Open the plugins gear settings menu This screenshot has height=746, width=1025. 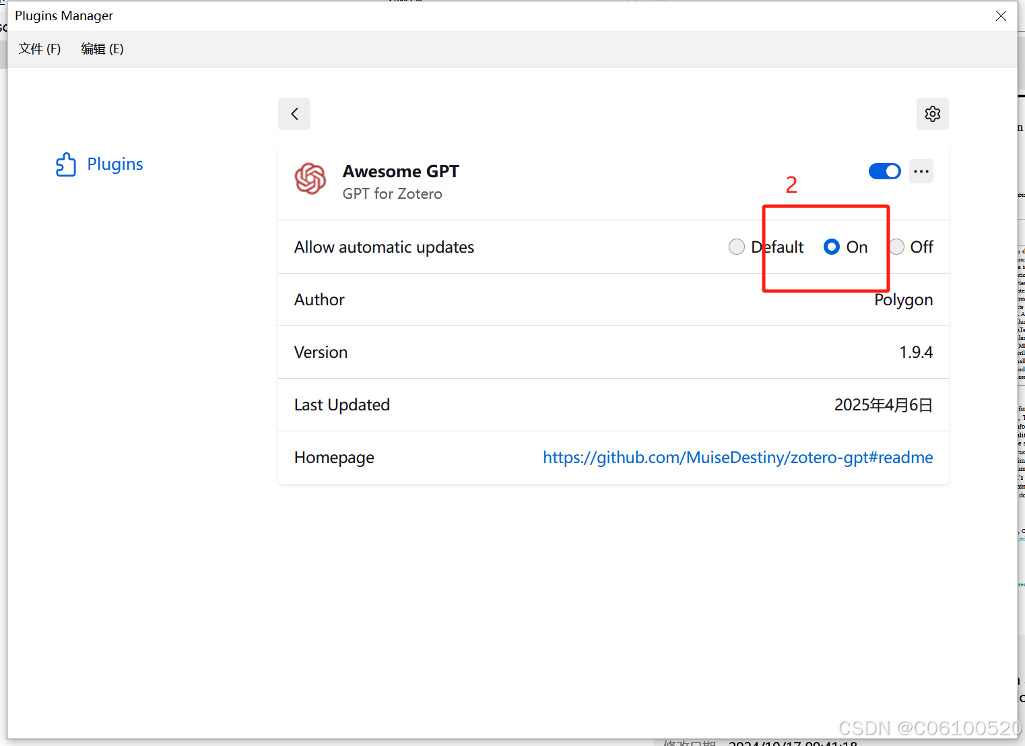coord(933,114)
